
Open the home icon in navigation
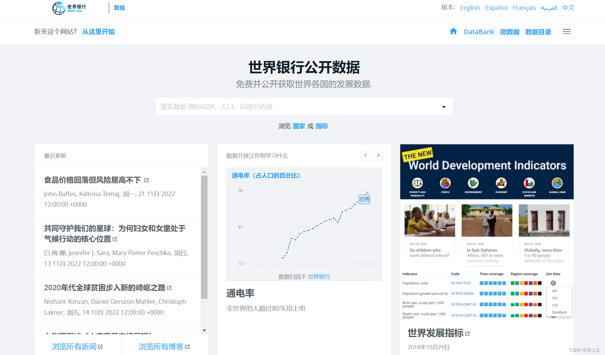[x=453, y=31]
